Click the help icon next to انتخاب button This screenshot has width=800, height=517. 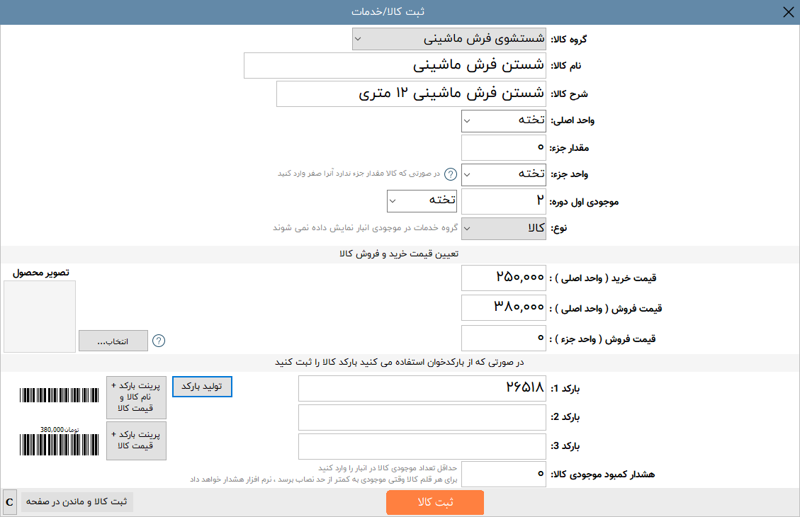click(x=159, y=341)
